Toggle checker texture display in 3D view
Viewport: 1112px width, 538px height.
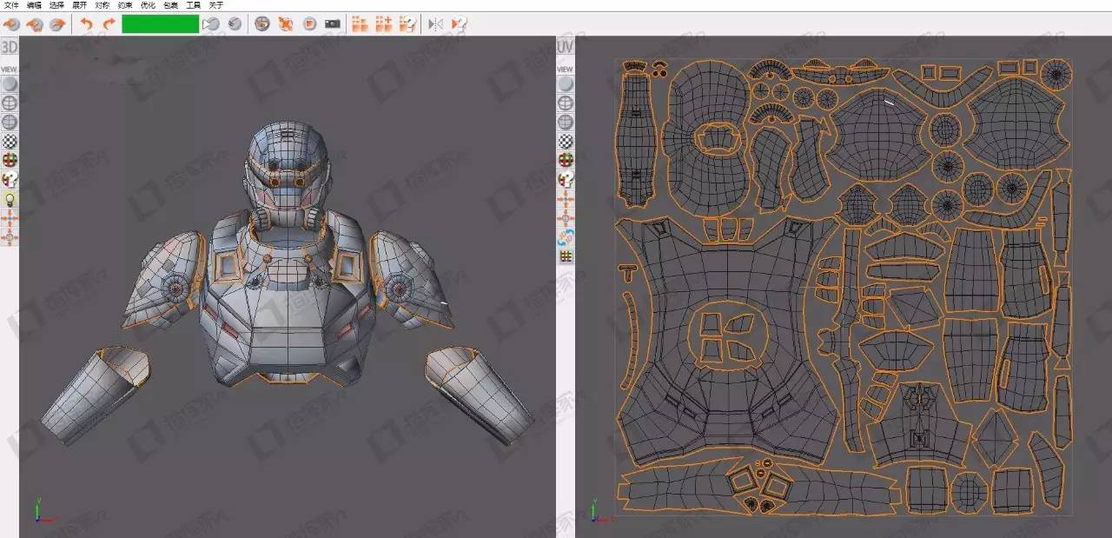(x=10, y=142)
